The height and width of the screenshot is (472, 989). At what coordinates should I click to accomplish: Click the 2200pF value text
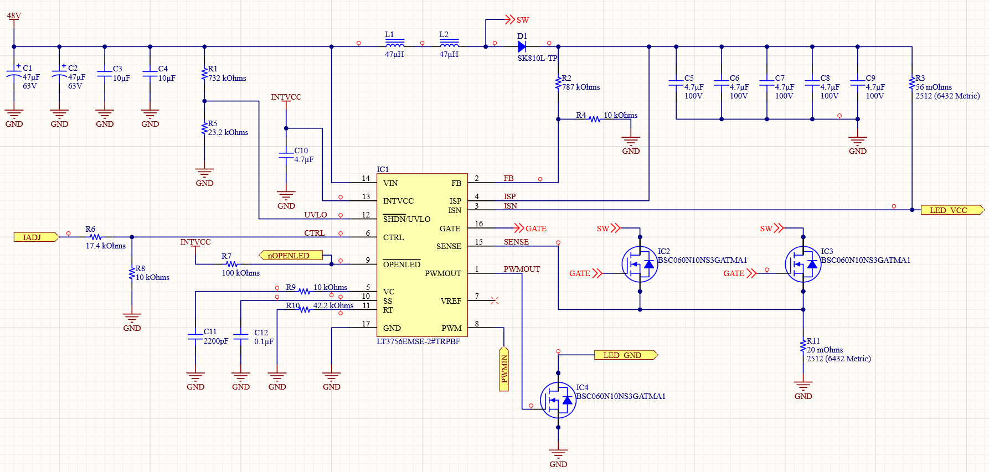tap(216, 341)
